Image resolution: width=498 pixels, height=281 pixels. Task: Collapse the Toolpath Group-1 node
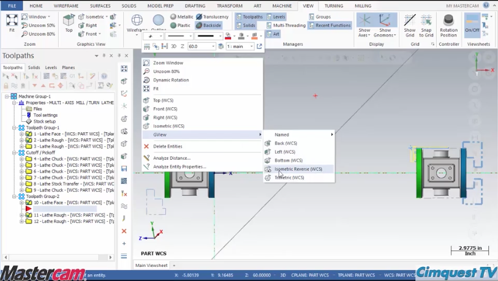14,127
